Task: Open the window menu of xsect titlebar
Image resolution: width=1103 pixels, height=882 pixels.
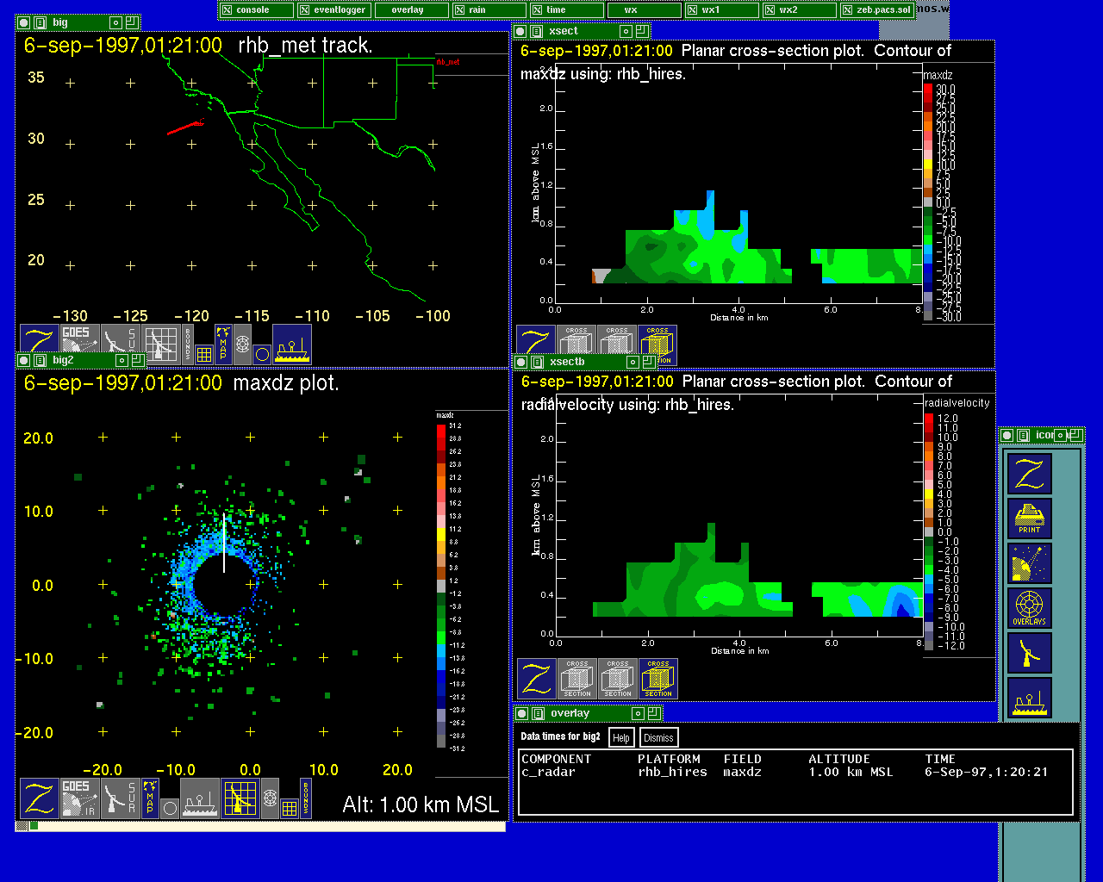Action: [535, 31]
